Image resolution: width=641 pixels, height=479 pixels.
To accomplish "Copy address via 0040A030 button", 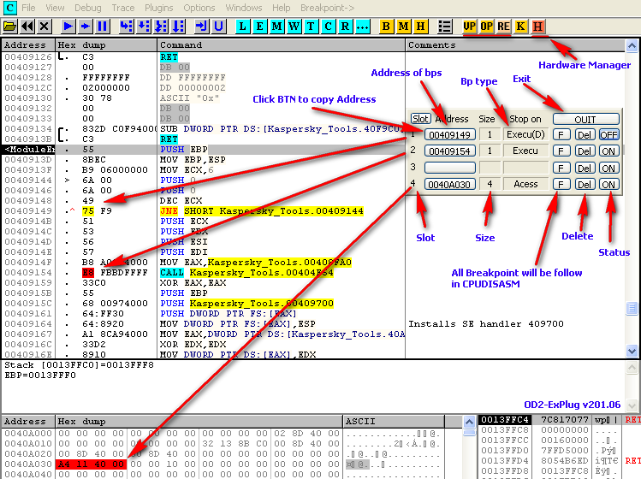I will click(449, 184).
